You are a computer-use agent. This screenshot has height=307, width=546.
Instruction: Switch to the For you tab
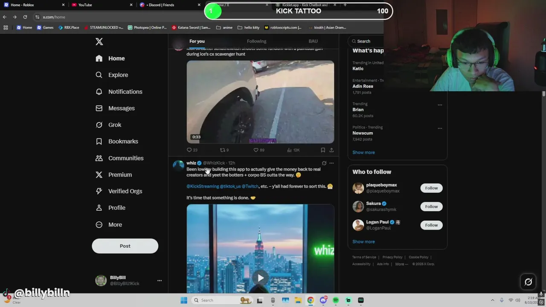point(197,41)
